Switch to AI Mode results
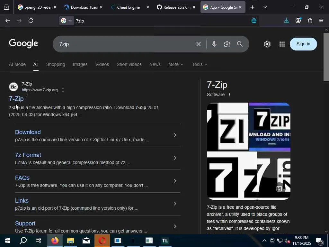The height and width of the screenshot is (247, 329). [x=17, y=64]
